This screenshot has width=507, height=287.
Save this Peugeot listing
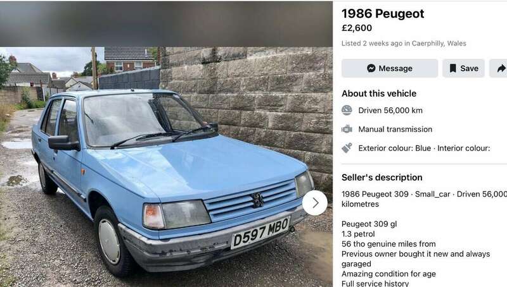coord(463,68)
